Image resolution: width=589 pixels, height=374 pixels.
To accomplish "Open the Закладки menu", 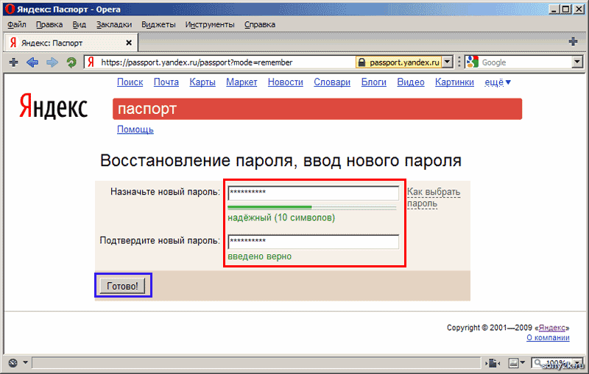I will 114,24.
